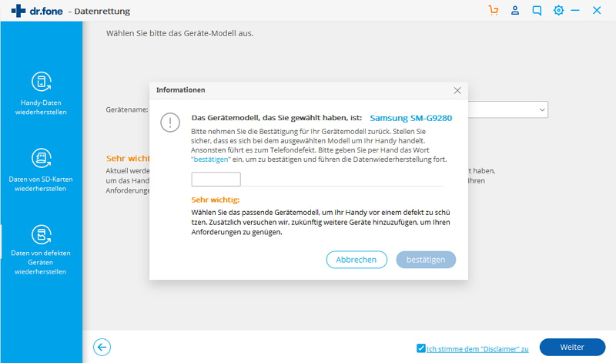The image size is (616, 363).
Task: Click the Samsung SM-G9280 model name
Action: pyautogui.click(x=411, y=118)
